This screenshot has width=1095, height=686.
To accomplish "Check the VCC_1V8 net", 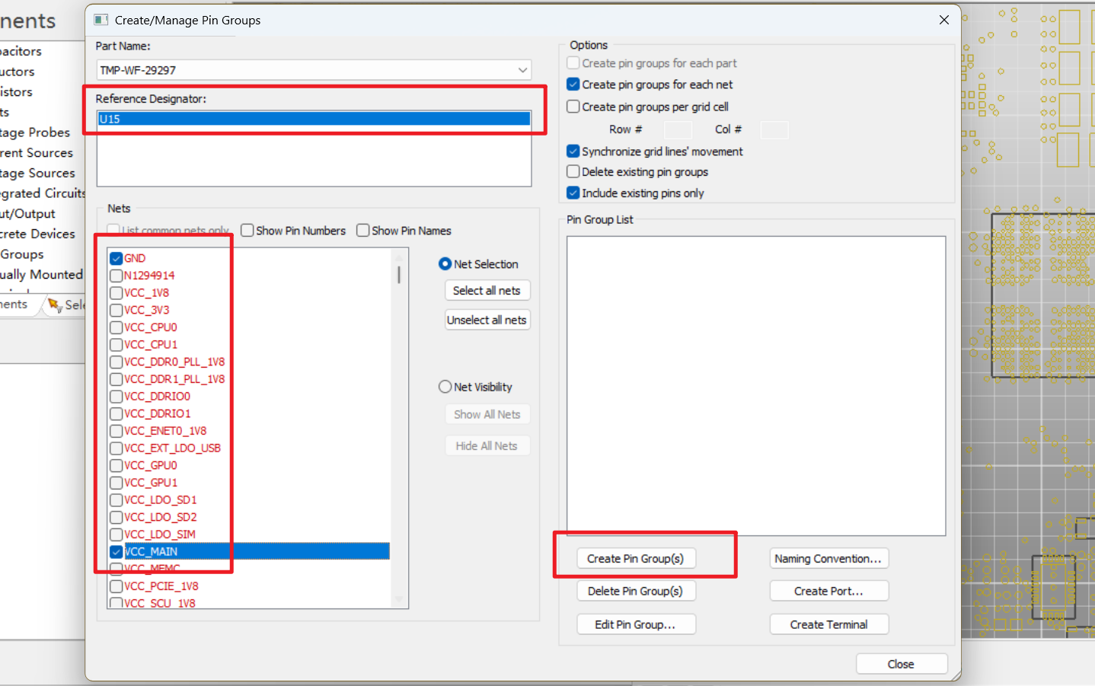I will point(117,293).
